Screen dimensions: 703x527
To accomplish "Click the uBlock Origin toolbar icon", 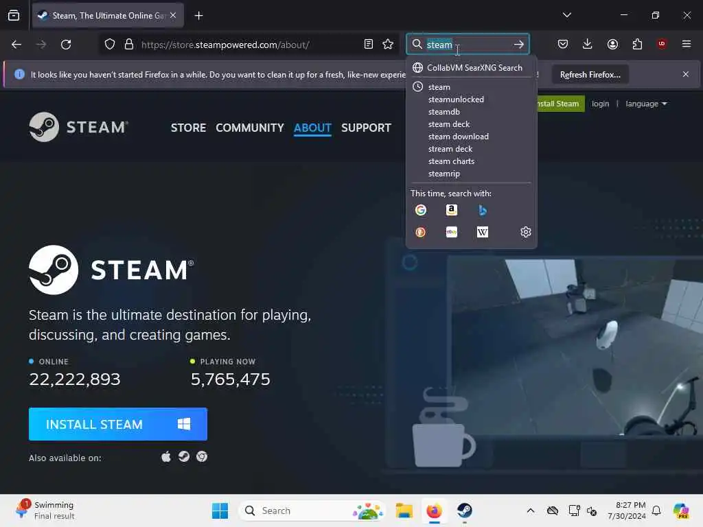I will coord(662,43).
